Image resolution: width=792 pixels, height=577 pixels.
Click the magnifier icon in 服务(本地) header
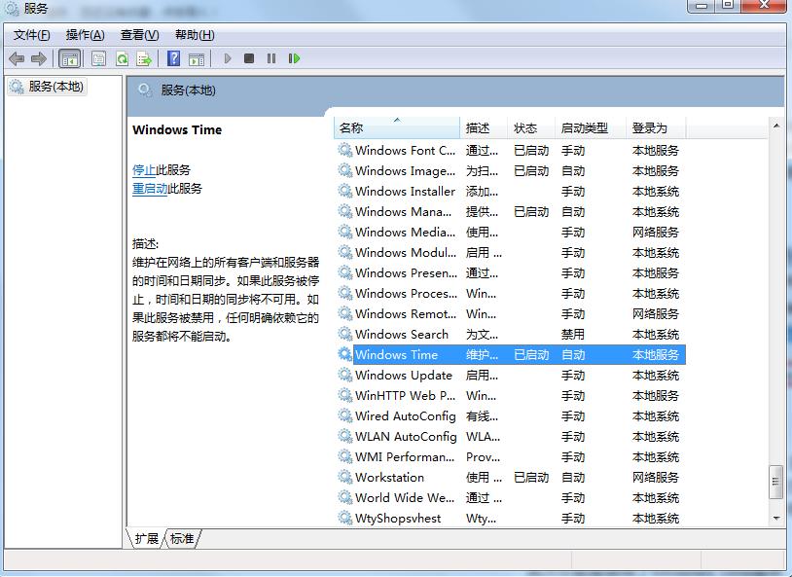click(144, 90)
